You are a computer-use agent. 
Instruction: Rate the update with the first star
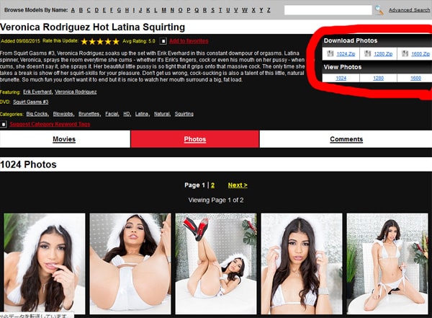click(x=84, y=41)
